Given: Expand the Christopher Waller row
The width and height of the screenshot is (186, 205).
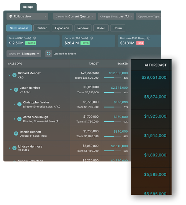Looking at the screenshot, I should pos(14,104).
